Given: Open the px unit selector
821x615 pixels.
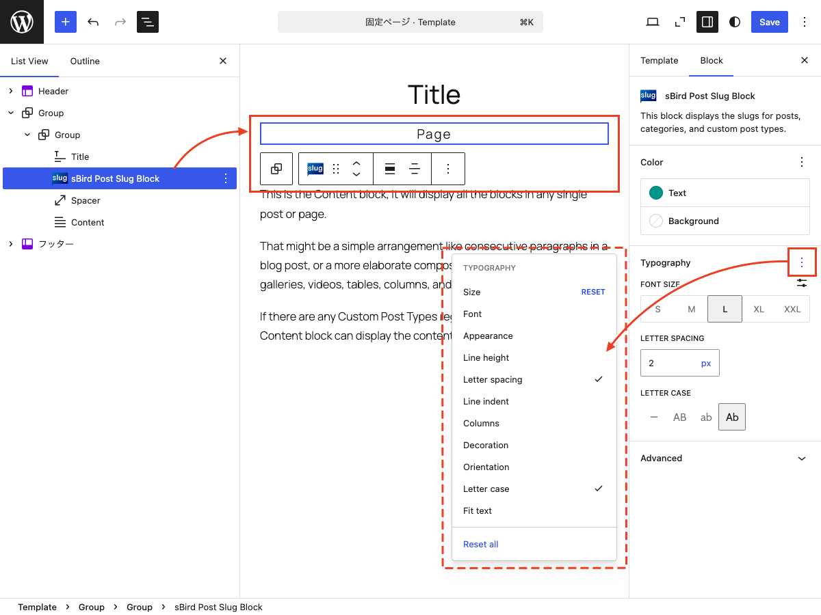Looking at the screenshot, I should (x=706, y=363).
